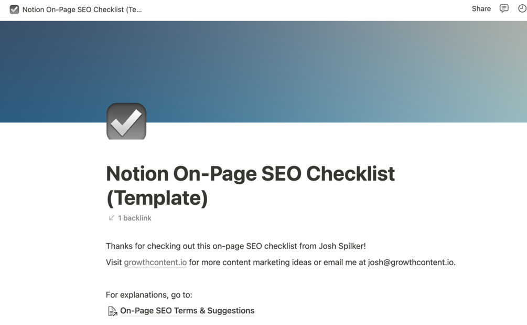Place cursor in the "Thanks for checking out" paragraph
Image resolution: width=527 pixels, height=325 pixels.
click(210, 246)
